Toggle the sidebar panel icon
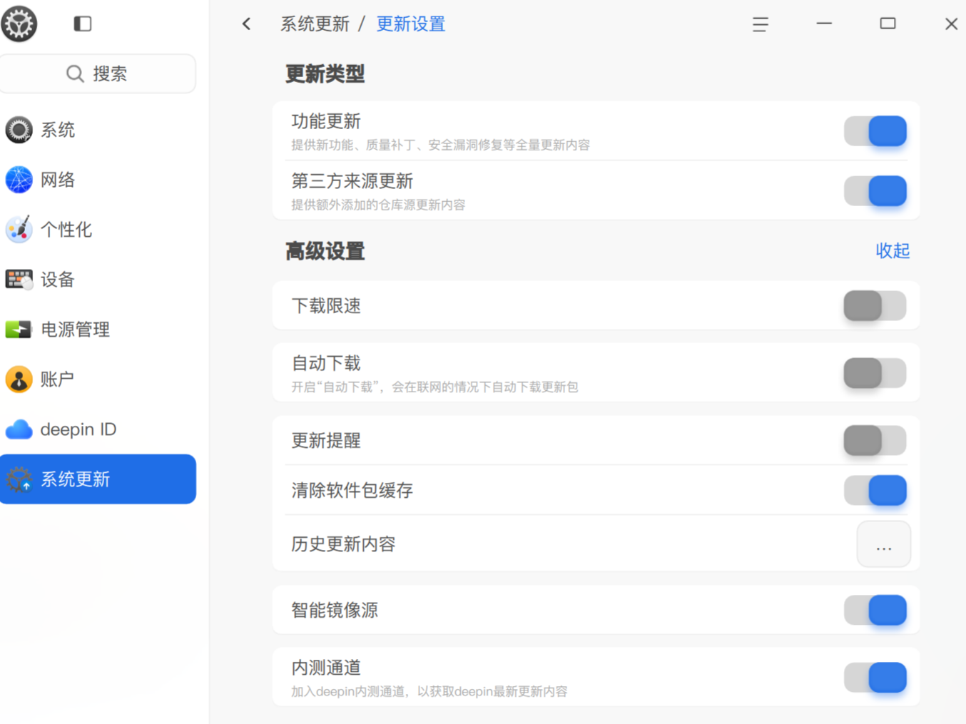 (x=83, y=24)
